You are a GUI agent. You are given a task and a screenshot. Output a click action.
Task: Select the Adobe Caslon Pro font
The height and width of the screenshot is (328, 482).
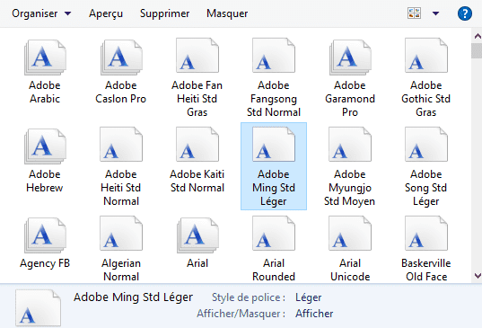point(121,72)
